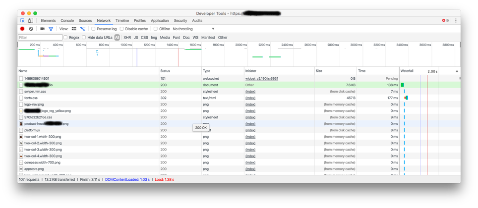The image size is (478, 208).
Task: Click the file icon of swiper.min.css
Action: (x=21, y=91)
